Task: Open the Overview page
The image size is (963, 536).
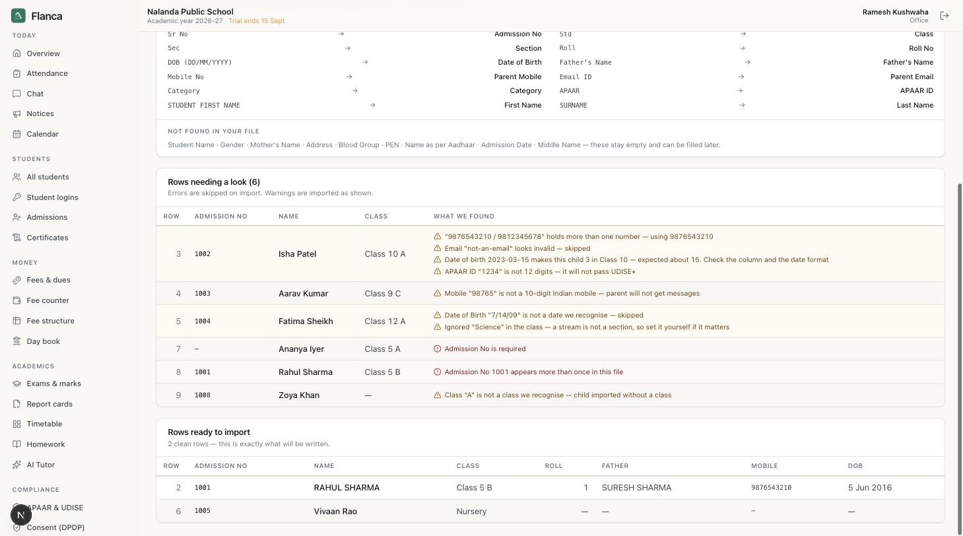Action: pyautogui.click(x=44, y=53)
